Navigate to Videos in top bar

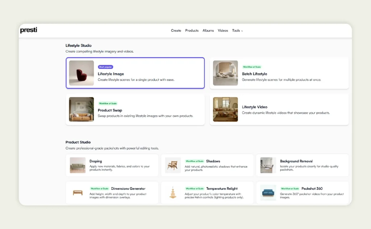click(223, 31)
